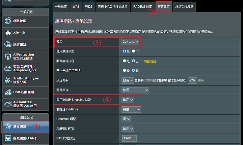Disable wireless network: select 否
243x145 pixels.
click(x=133, y=51)
